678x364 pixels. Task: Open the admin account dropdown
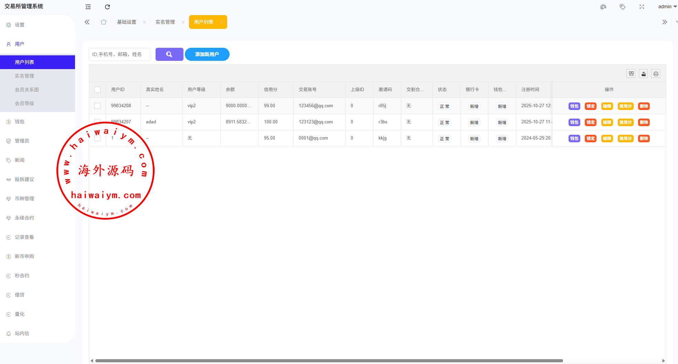click(x=667, y=7)
